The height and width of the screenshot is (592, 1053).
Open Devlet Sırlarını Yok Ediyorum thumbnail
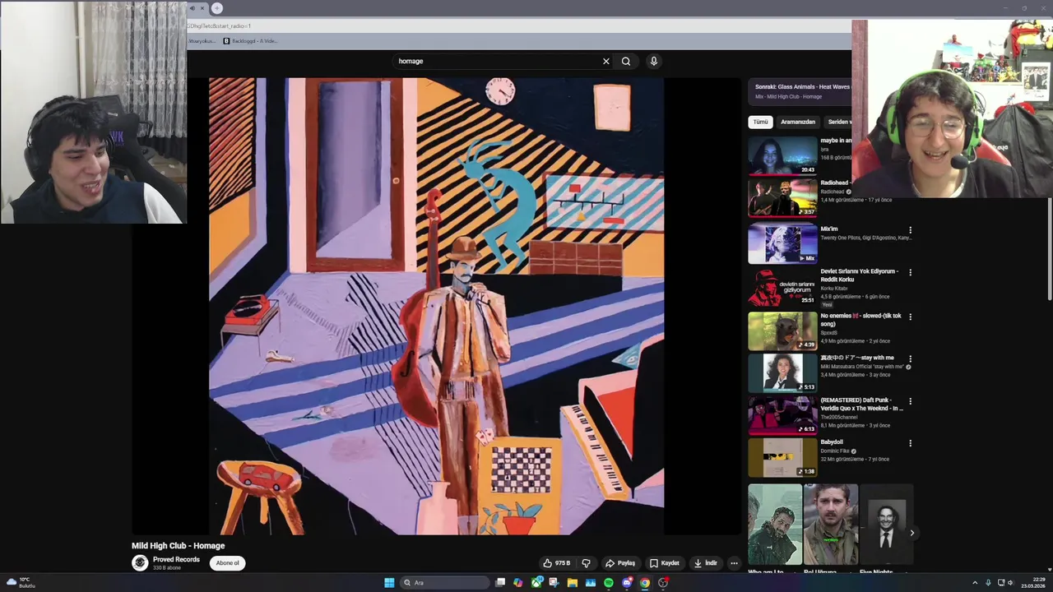pos(782,286)
